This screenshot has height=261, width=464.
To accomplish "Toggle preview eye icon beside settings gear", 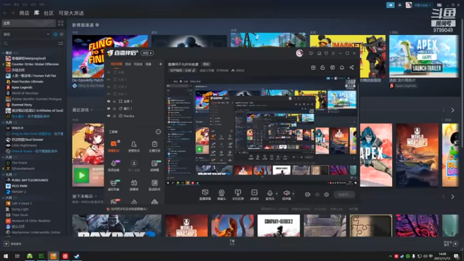I will point(317,194).
